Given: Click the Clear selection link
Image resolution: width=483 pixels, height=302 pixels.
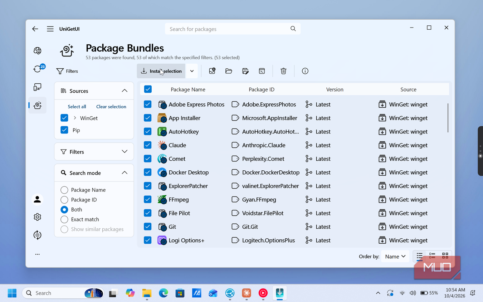Looking at the screenshot, I should click(x=111, y=107).
